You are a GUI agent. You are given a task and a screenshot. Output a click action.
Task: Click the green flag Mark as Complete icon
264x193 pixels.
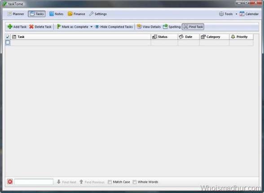[58, 26]
